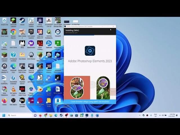Open Steam from the taskbar

61,115
